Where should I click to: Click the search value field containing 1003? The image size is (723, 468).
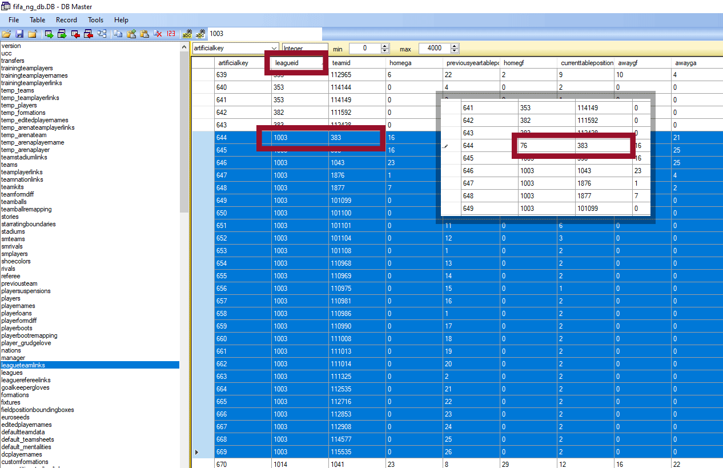(x=264, y=34)
